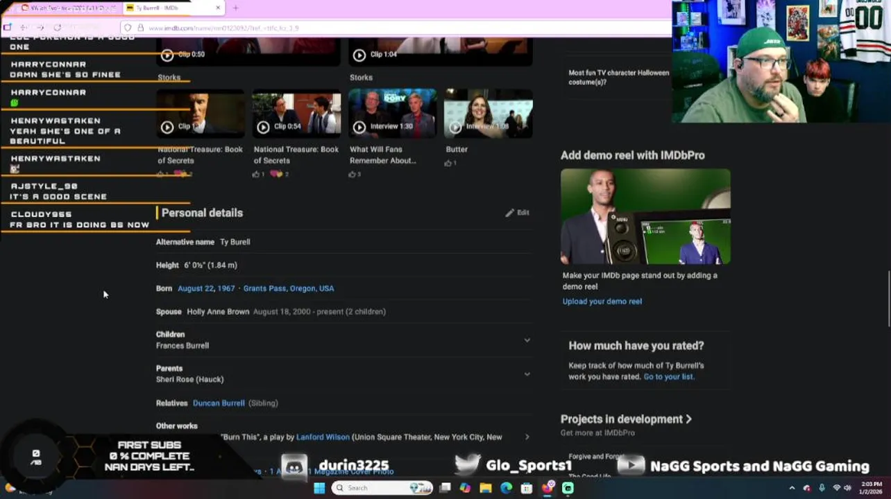
Task: Open the Personal details section heading
Action: 202,213
